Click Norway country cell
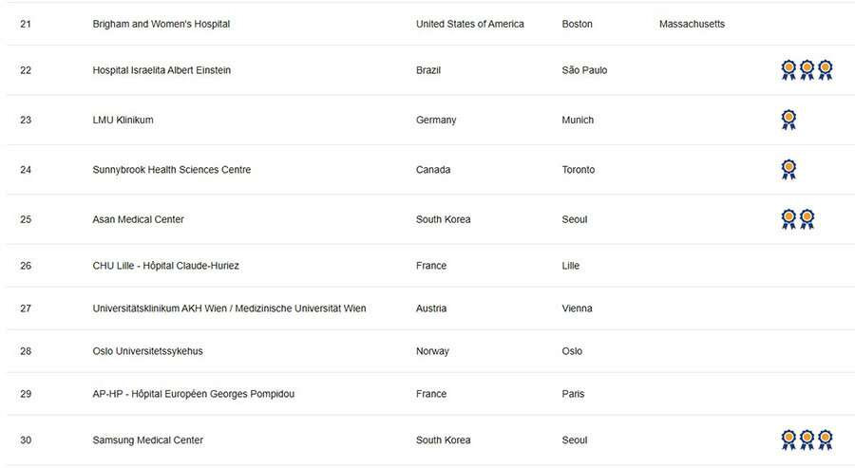 click(x=432, y=351)
